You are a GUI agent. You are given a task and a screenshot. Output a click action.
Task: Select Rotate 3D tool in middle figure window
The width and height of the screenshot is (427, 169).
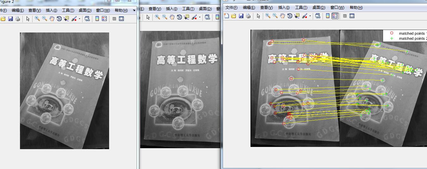tap(179, 17)
